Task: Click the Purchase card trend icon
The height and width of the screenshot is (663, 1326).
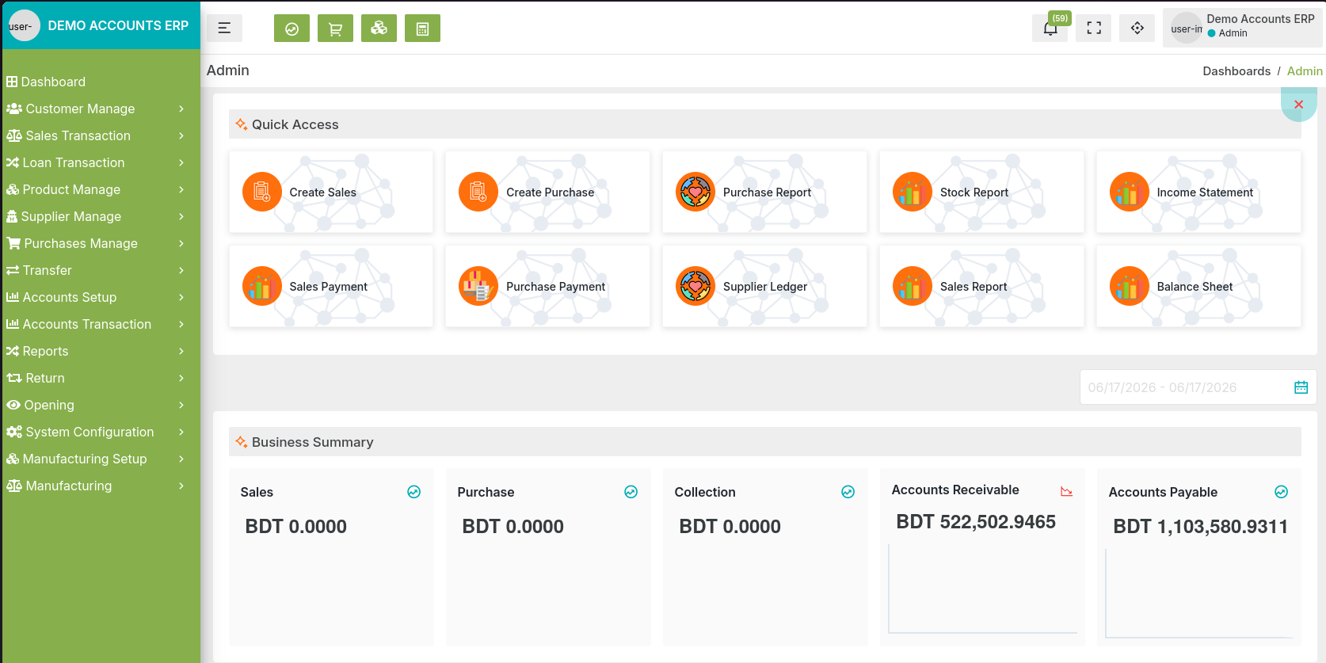Action: [x=631, y=492]
